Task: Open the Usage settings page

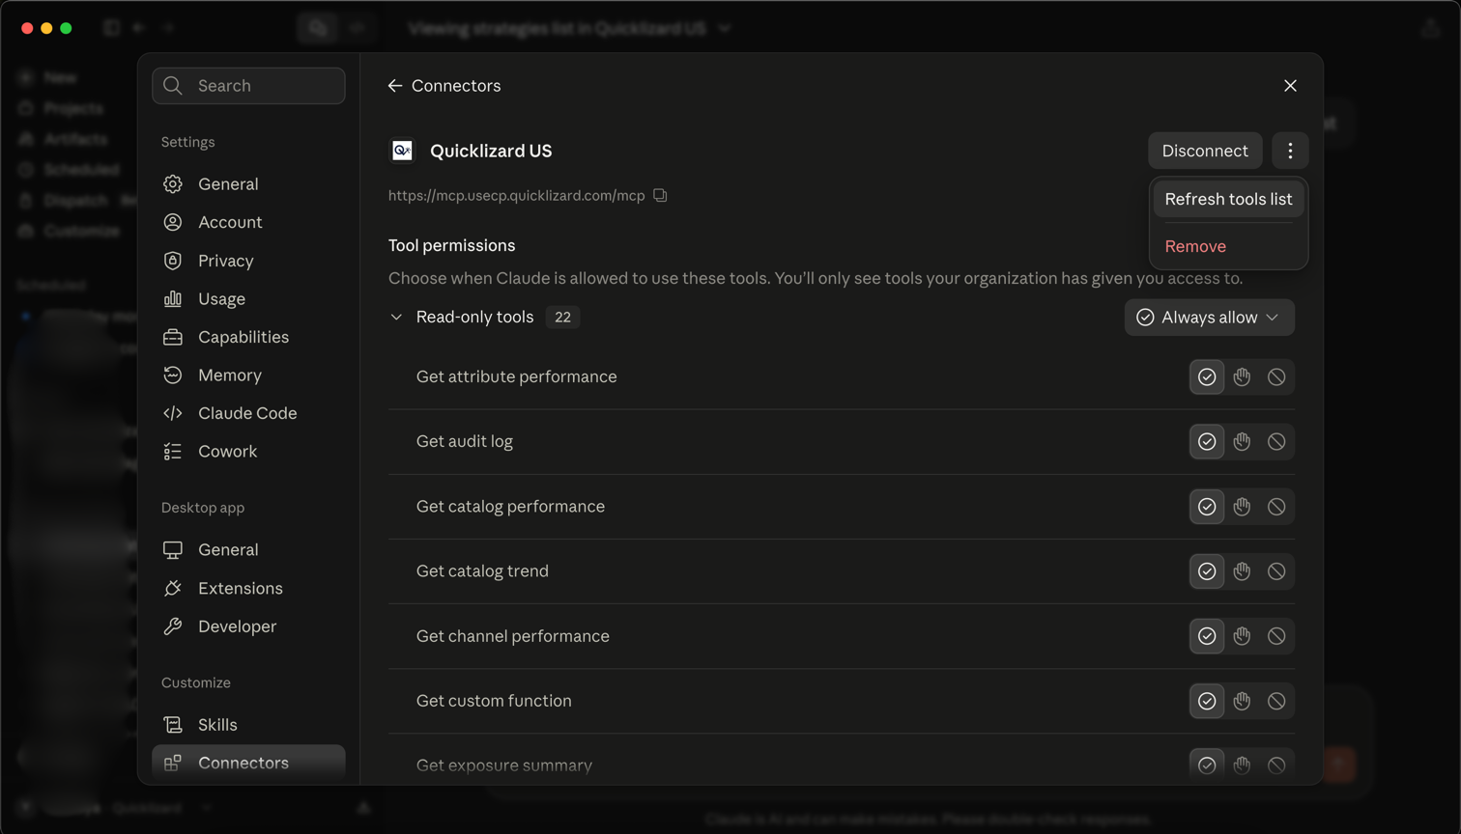Action: coord(248,298)
